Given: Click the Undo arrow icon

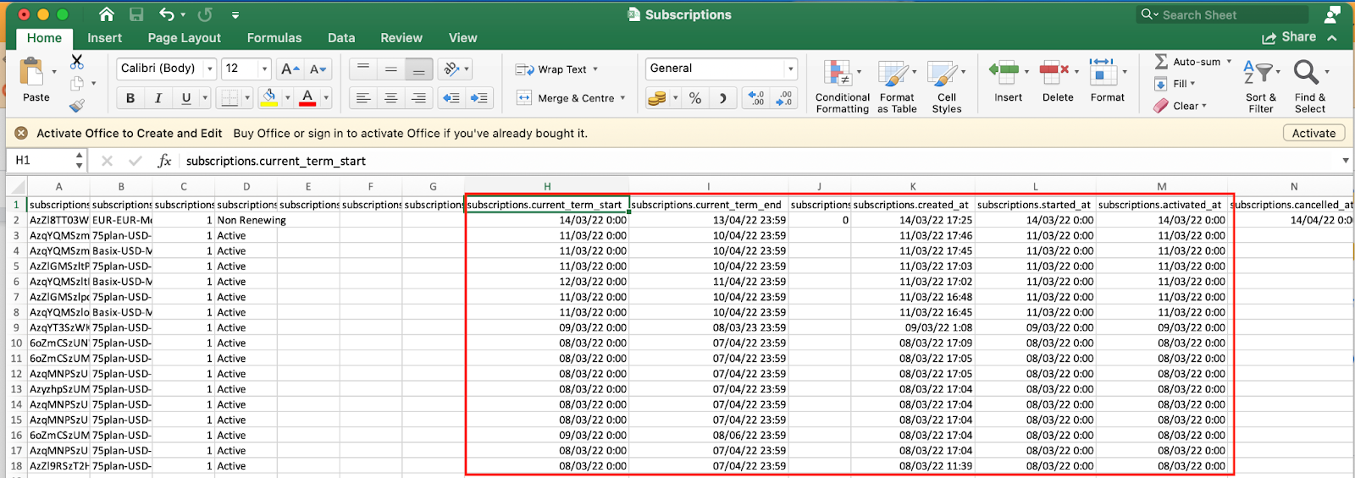Looking at the screenshot, I should 167,14.
